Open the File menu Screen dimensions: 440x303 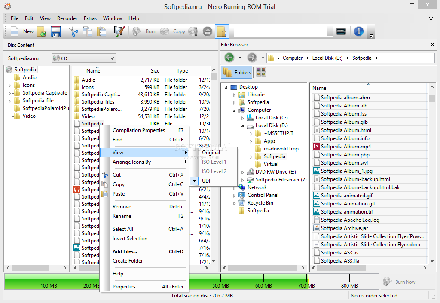point(15,18)
